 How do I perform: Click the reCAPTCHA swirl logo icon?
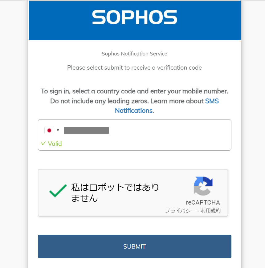coord(203,186)
